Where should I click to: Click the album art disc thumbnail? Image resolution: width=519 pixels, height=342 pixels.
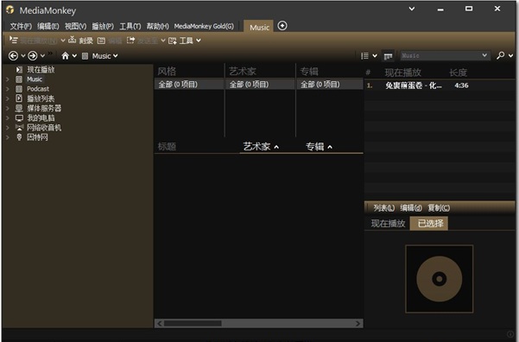440,279
